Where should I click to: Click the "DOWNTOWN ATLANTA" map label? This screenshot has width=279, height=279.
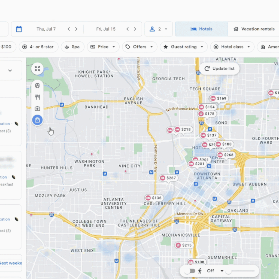tap(207, 176)
